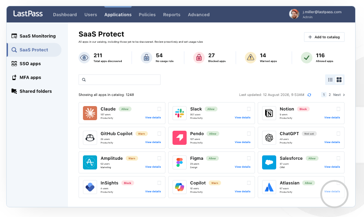This screenshot has width=364, height=217.
Task: Click the Figma app logo
Action: coord(180,162)
